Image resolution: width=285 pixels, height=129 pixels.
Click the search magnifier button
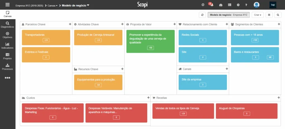(x=278, y=15)
